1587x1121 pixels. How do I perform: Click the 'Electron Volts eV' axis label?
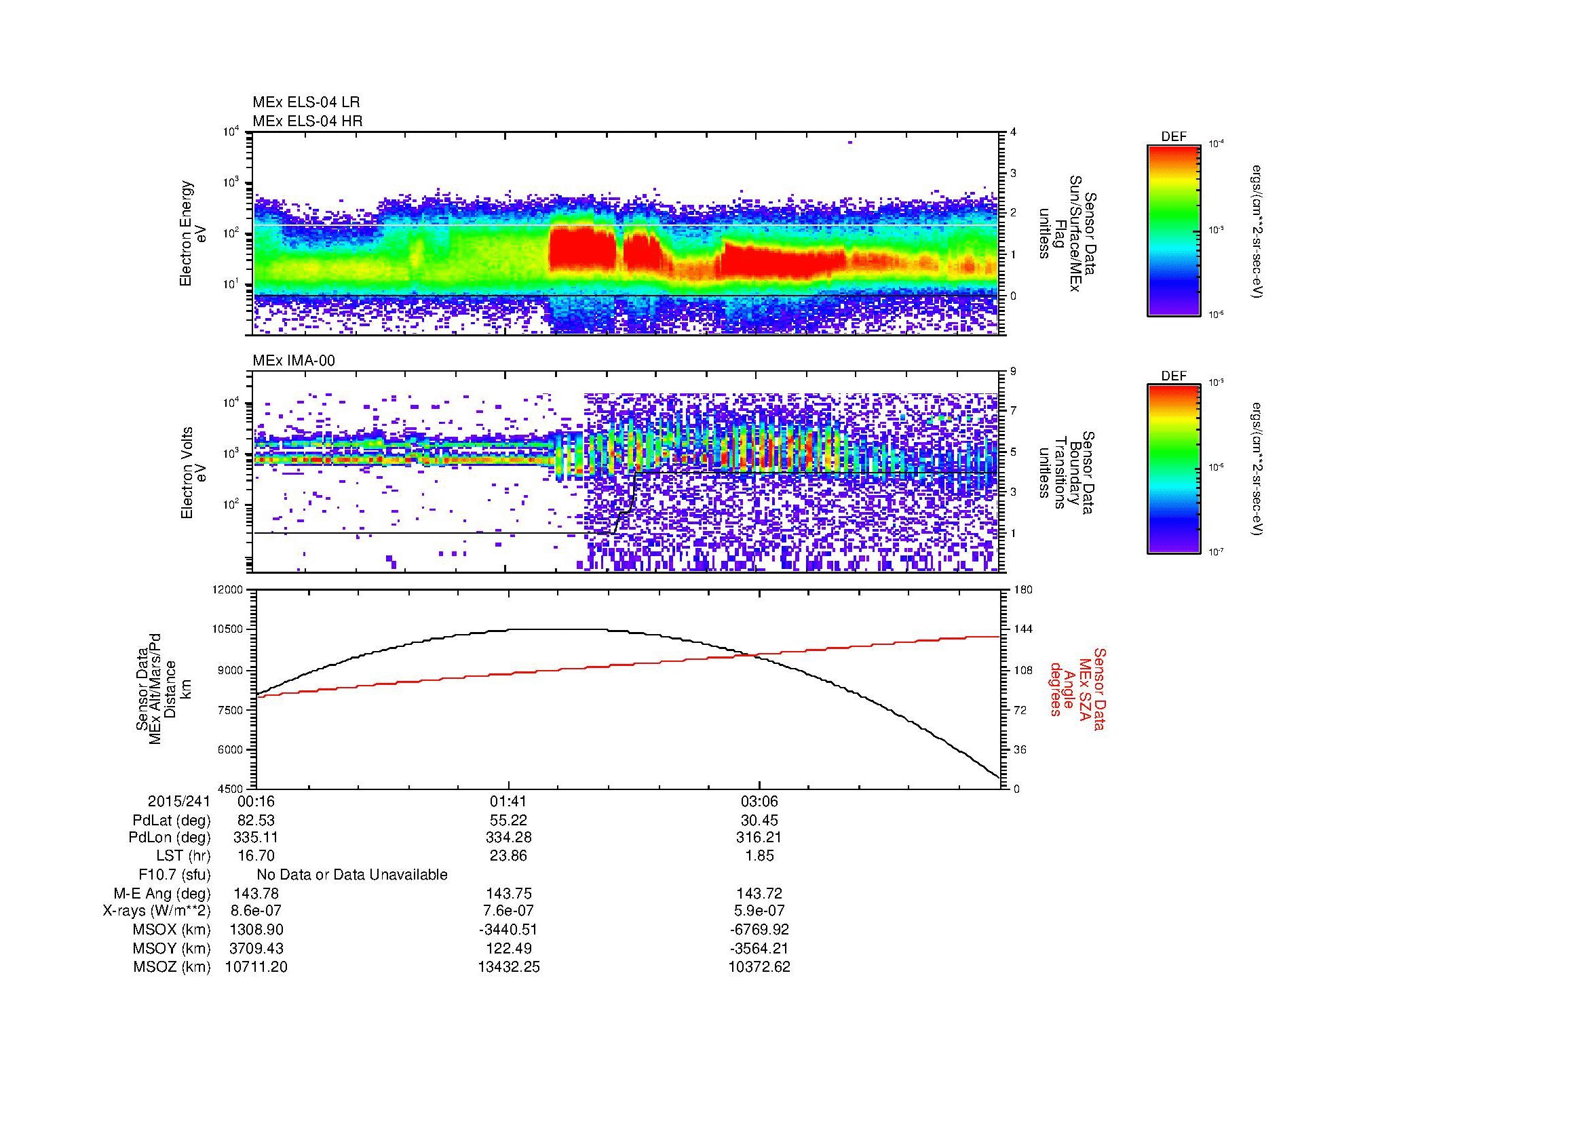[x=193, y=473]
